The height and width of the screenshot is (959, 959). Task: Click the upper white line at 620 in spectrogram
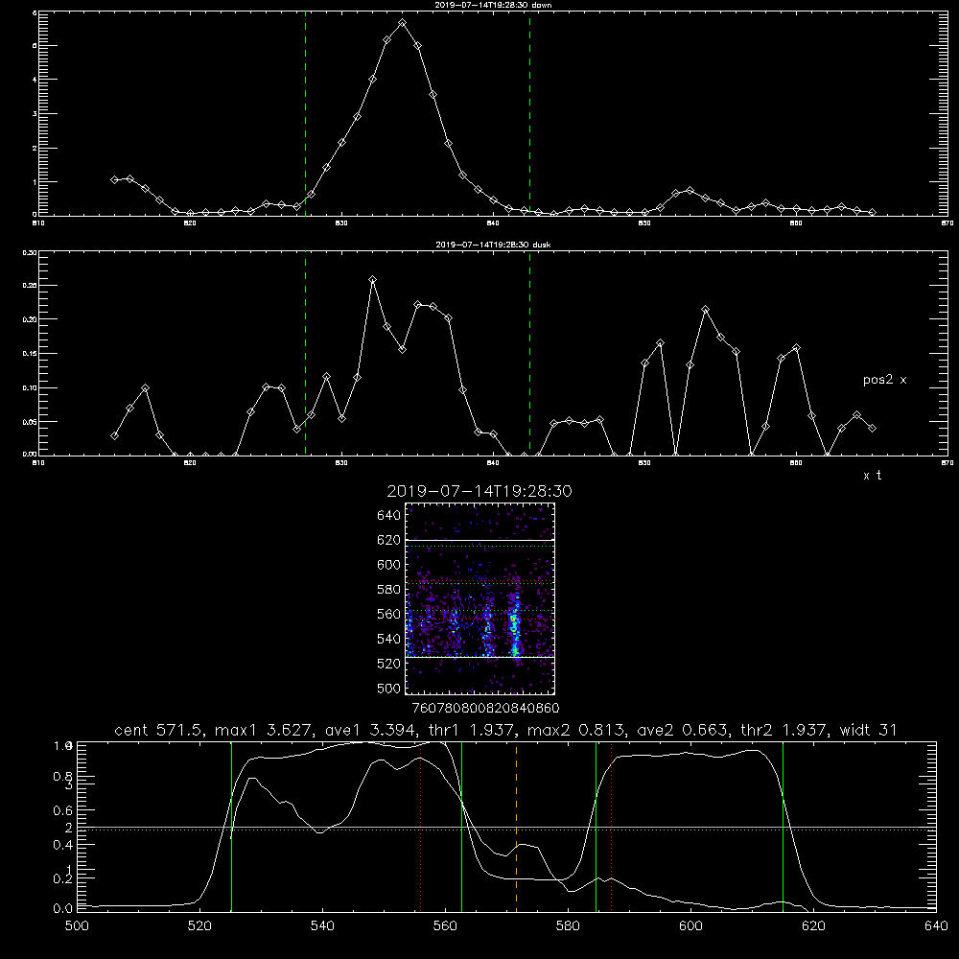click(x=479, y=540)
